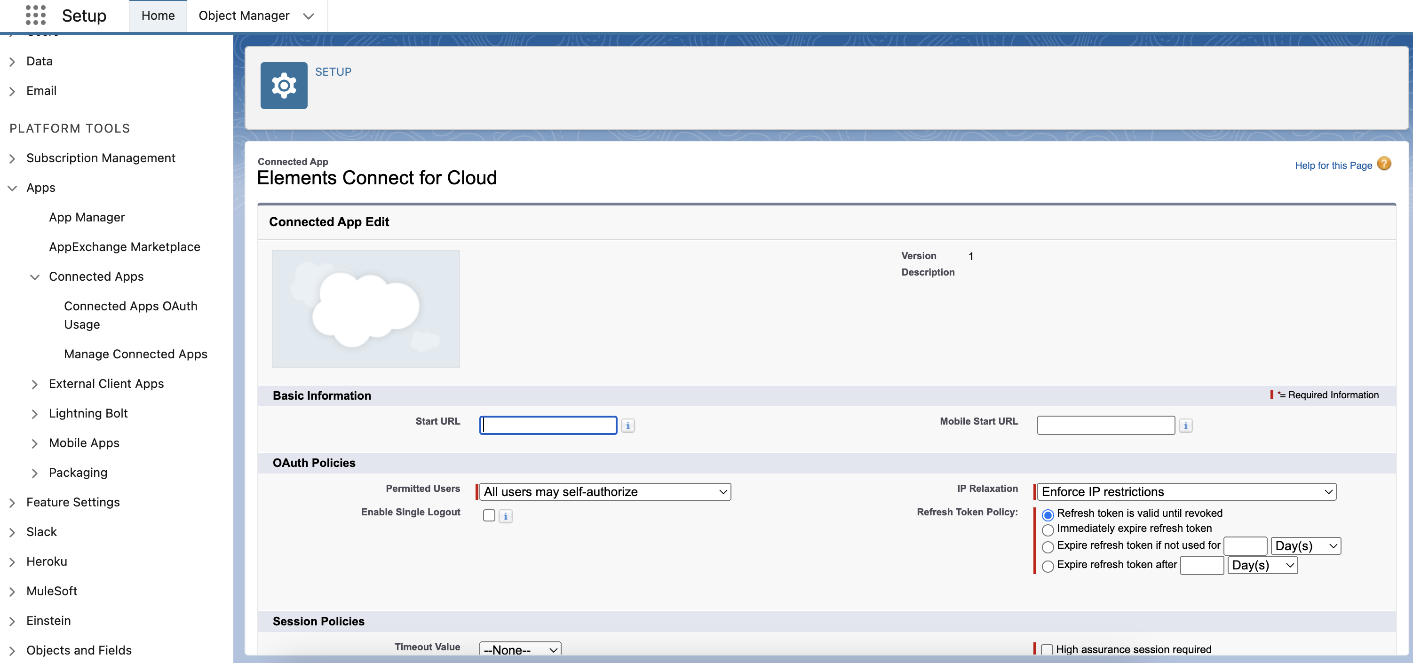Click the Mobile Start URL info icon

click(x=1185, y=426)
